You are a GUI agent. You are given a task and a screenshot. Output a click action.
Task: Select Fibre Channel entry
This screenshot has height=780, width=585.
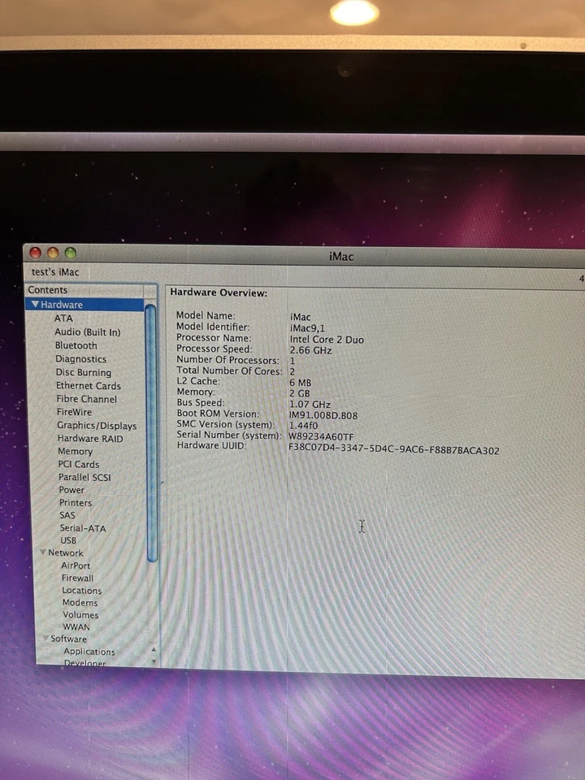click(87, 399)
